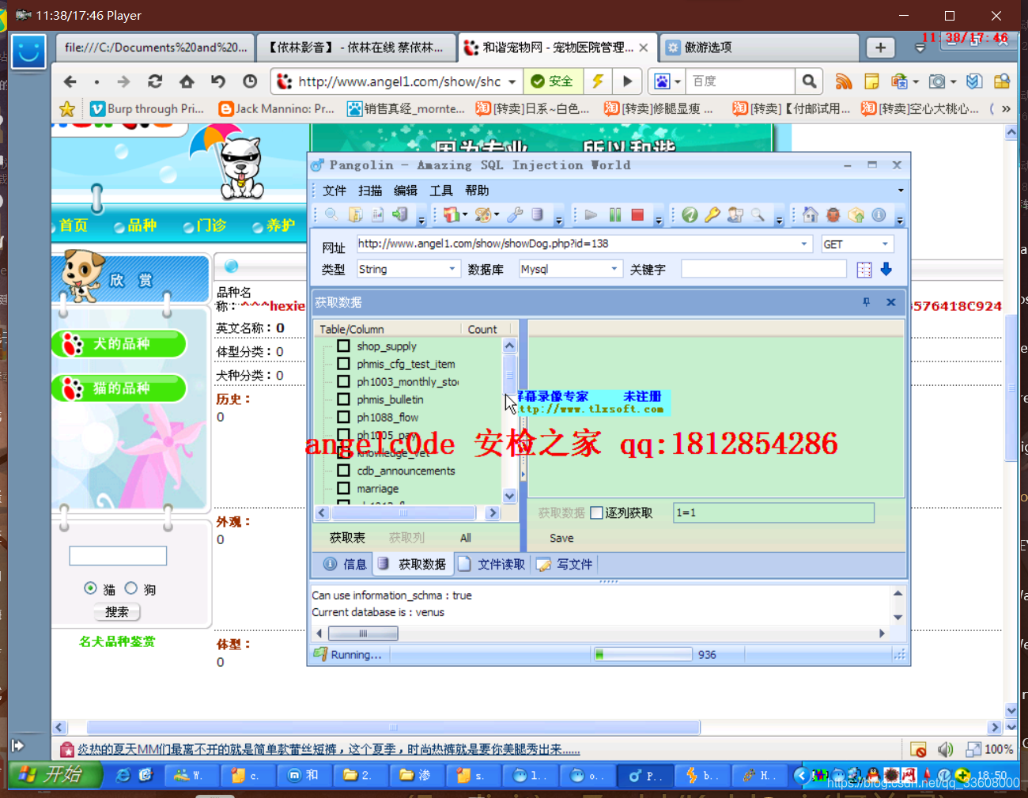Image resolution: width=1028 pixels, height=798 pixels.
Task: Click the search magnifier in the Baidu box
Action: tap(809, 81)
